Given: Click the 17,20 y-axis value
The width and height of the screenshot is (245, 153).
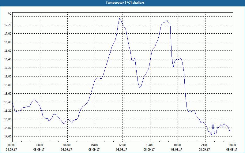Looking at the screenshot, I should tap(9, 25).
